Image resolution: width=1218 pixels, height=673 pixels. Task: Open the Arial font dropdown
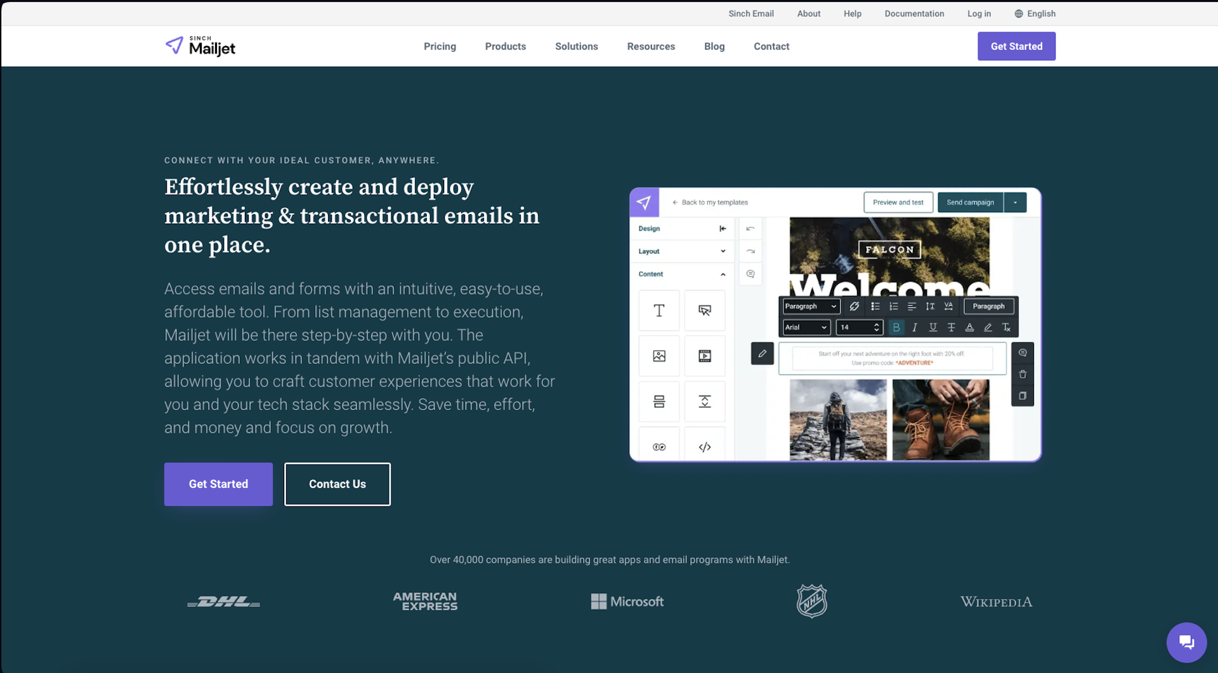pyautogui.click(x=806, y=328)
